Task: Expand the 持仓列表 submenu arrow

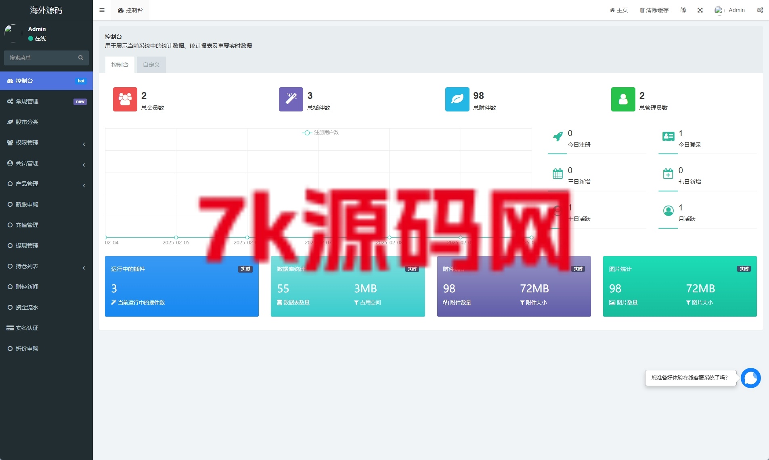Action: pos(84,268)
